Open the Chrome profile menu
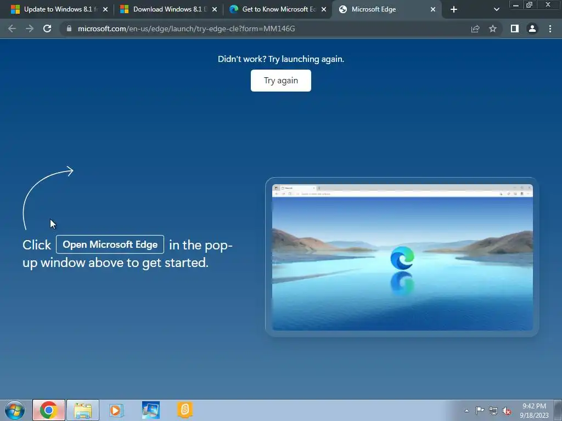 click(532, 29)
